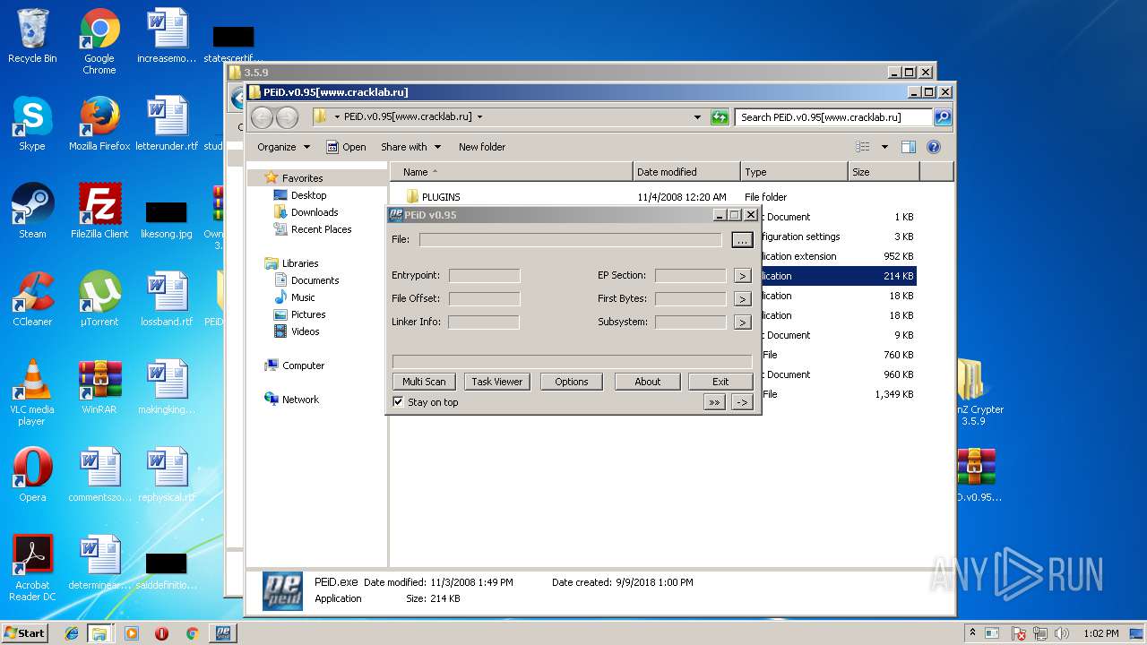Screen dimensions: 1147x645
Task: Select the FileZilla Client desktop icon
Action: (99, 211)
